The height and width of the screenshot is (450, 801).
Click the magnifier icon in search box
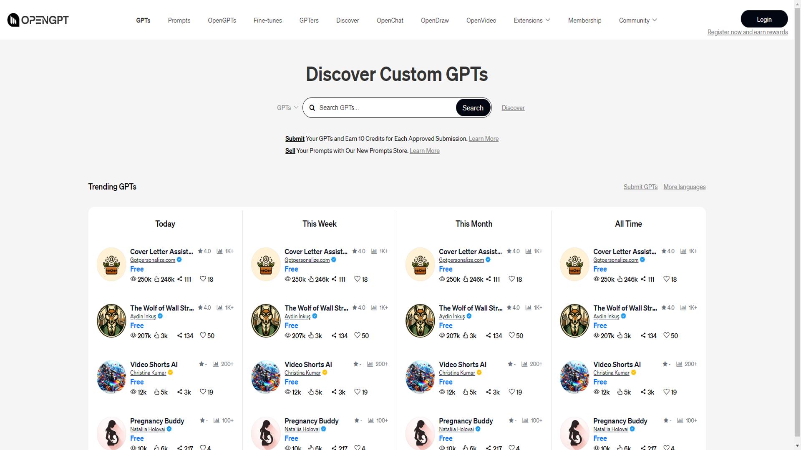tap(312, 108)
